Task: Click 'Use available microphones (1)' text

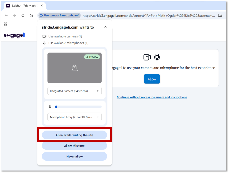Action: tap(68, 43)
